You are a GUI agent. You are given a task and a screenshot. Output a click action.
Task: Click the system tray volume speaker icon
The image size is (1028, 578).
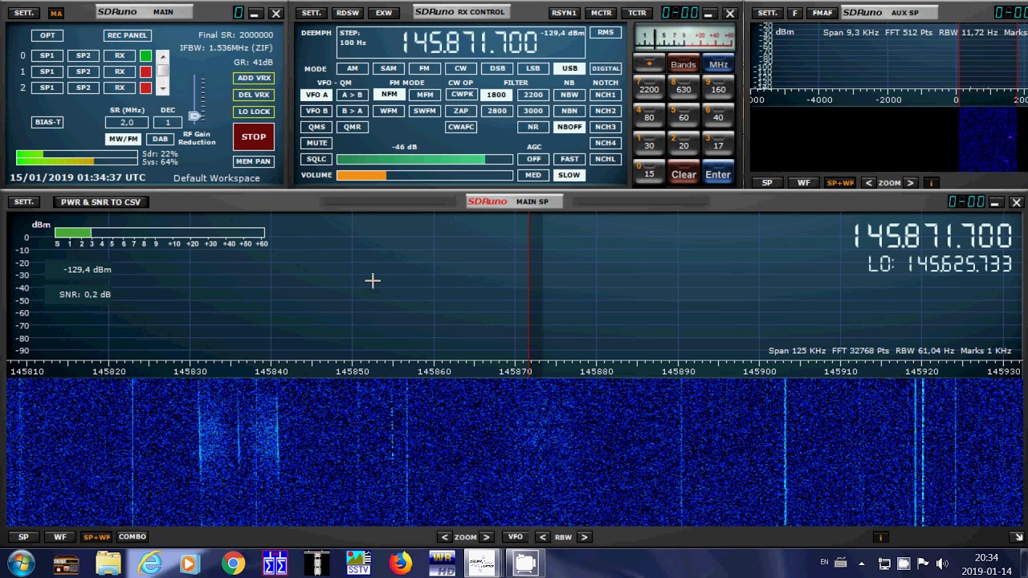tap(942, 564)
